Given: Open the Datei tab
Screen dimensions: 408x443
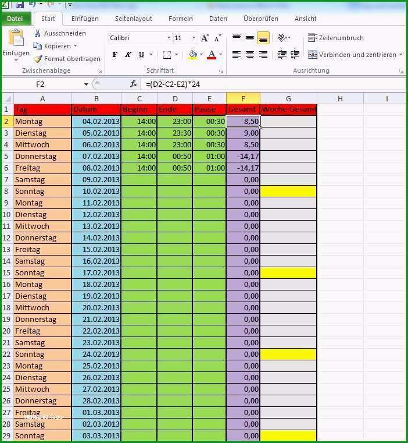Looking at the screenshot, I should (15, 19).
